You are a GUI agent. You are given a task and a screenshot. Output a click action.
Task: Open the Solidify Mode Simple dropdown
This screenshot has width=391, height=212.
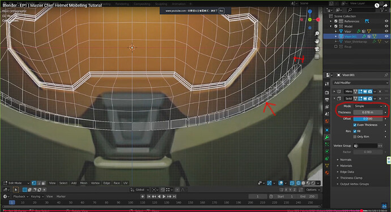(368, 106)
